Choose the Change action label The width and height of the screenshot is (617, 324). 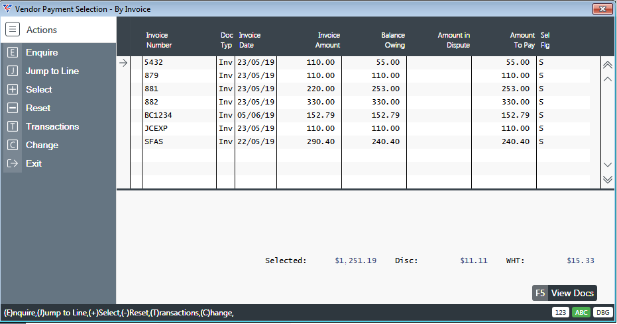(42, 145)
